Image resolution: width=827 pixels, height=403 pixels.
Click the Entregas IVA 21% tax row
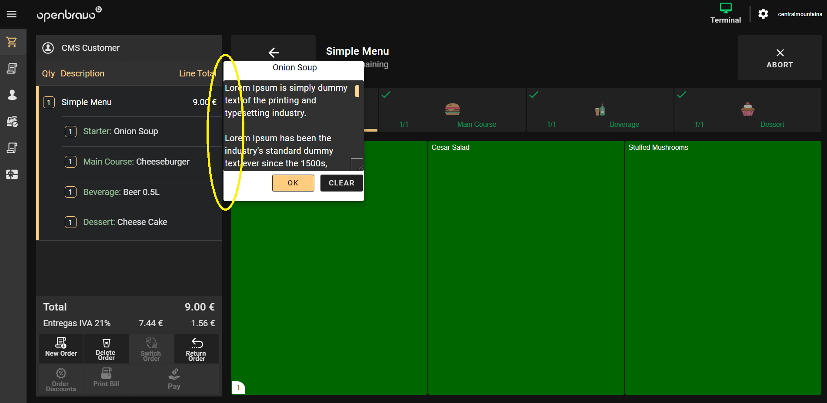point(129,323)
